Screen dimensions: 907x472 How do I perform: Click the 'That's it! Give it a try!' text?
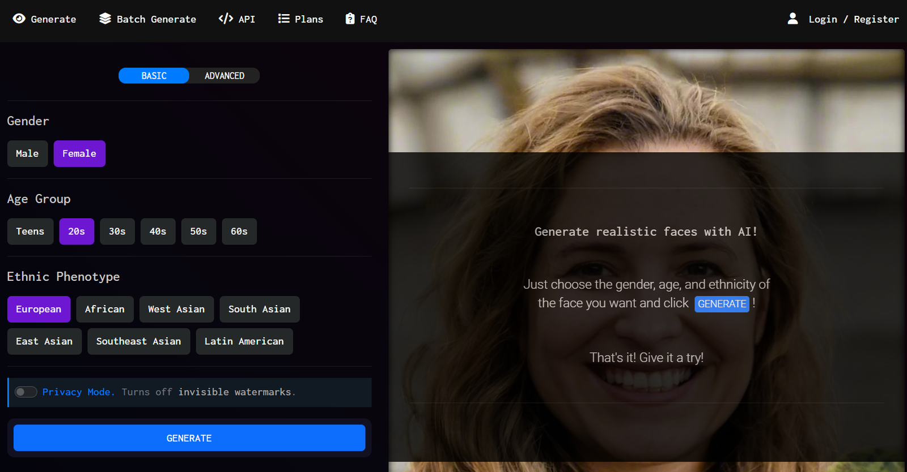tap(646, 358)
